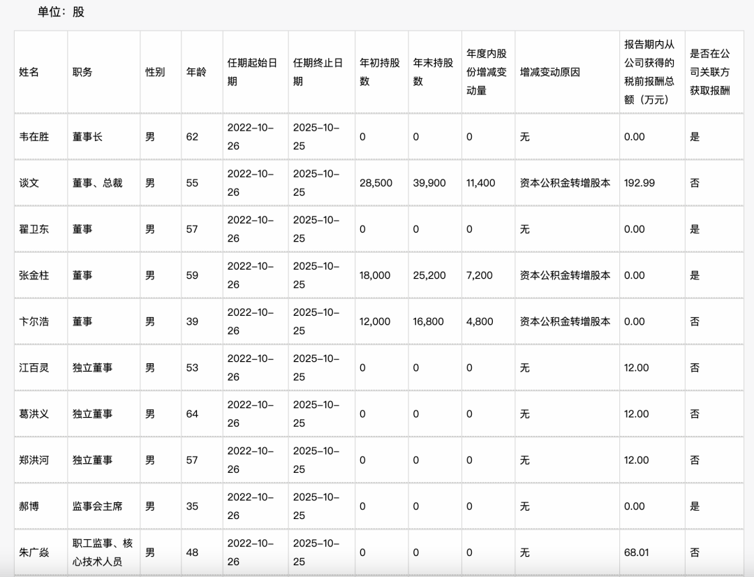
Task: Click the 姓名 column header
Action: [29, 72]
